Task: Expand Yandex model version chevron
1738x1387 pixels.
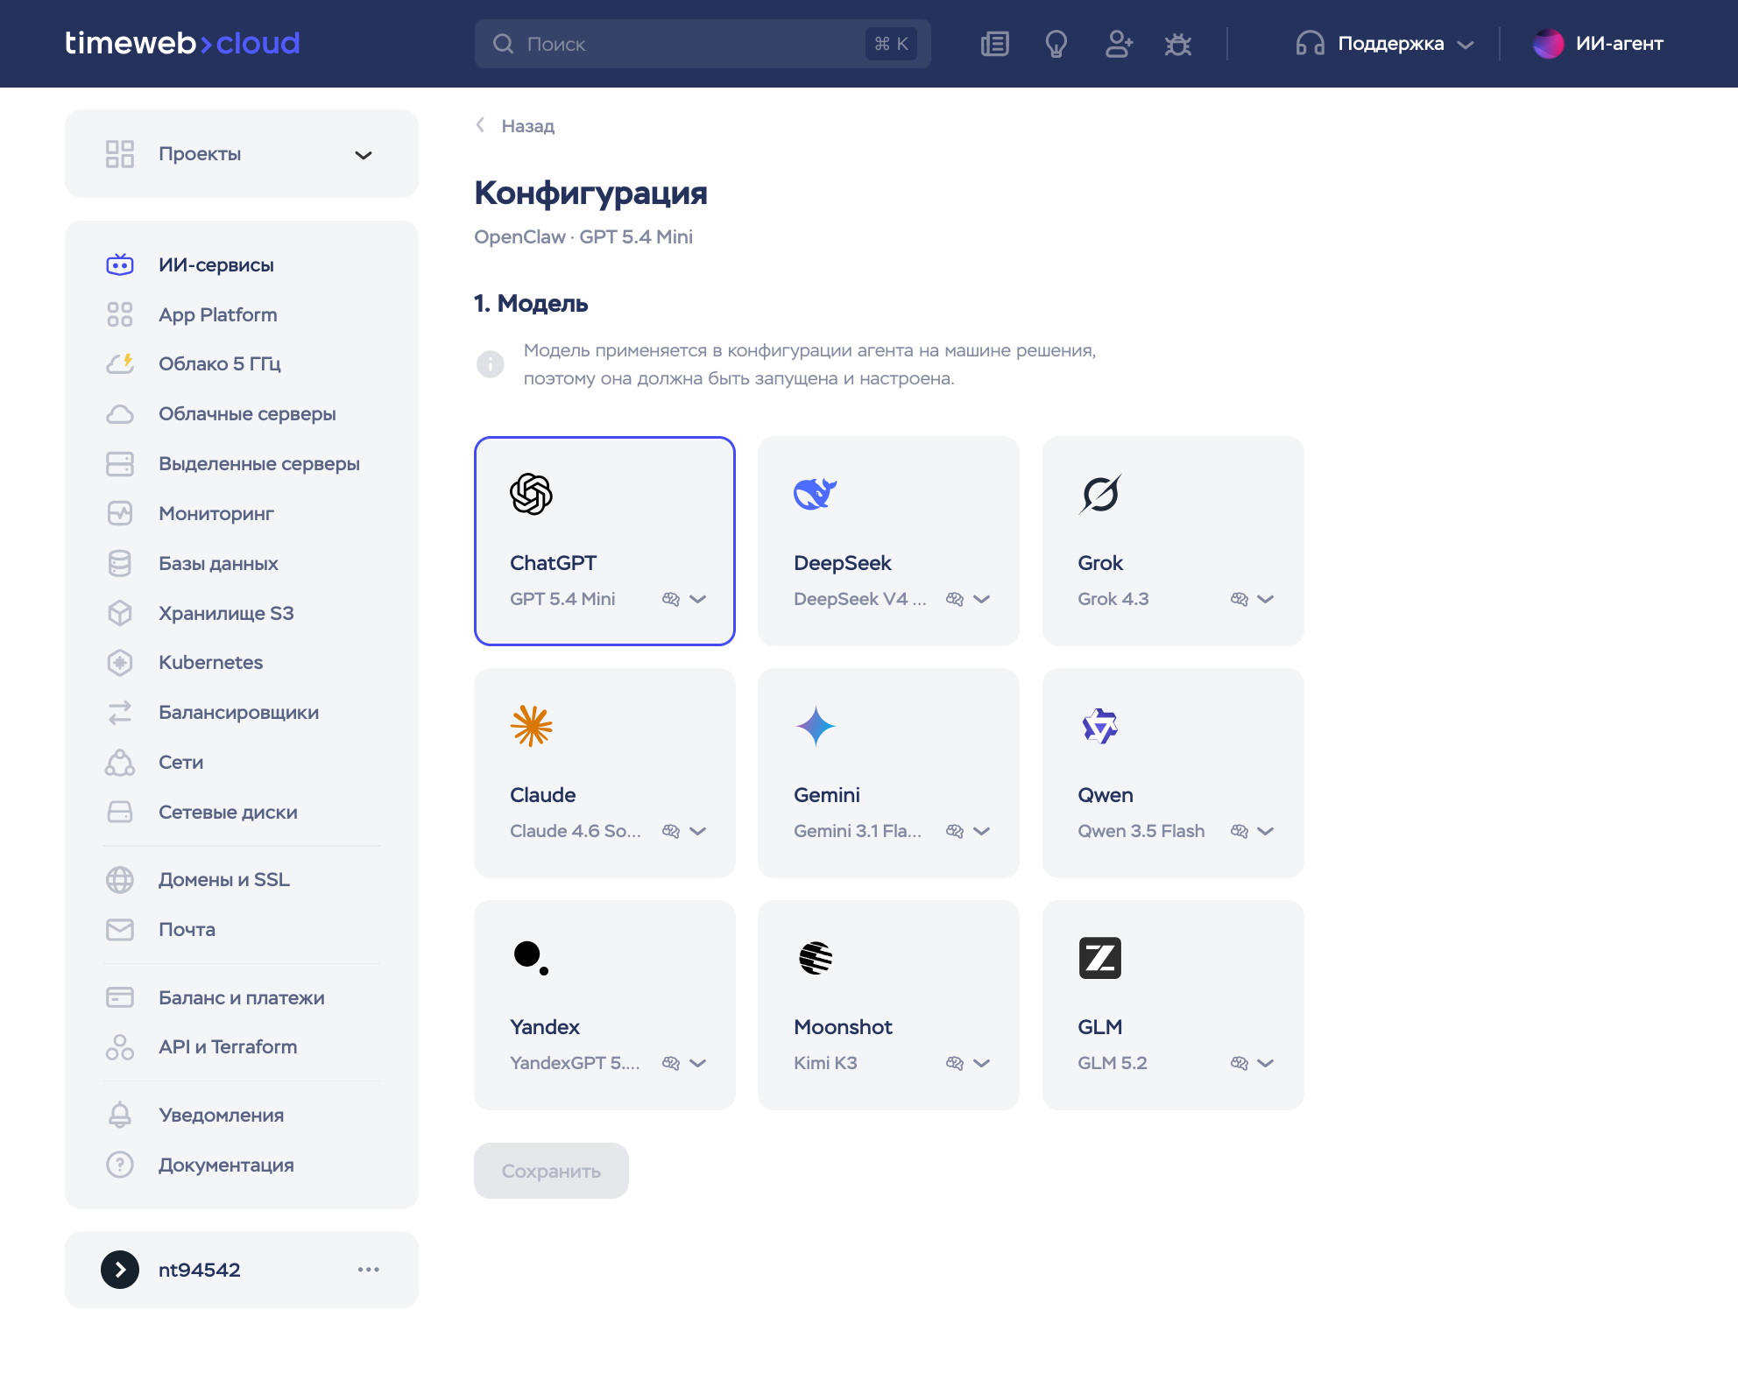Action: pyautogui.click(x=698, y=1063)
